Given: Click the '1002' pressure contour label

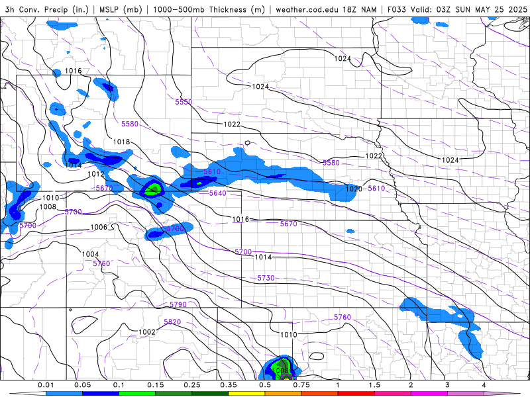Looking at the screenshot, I should (147, 332).
